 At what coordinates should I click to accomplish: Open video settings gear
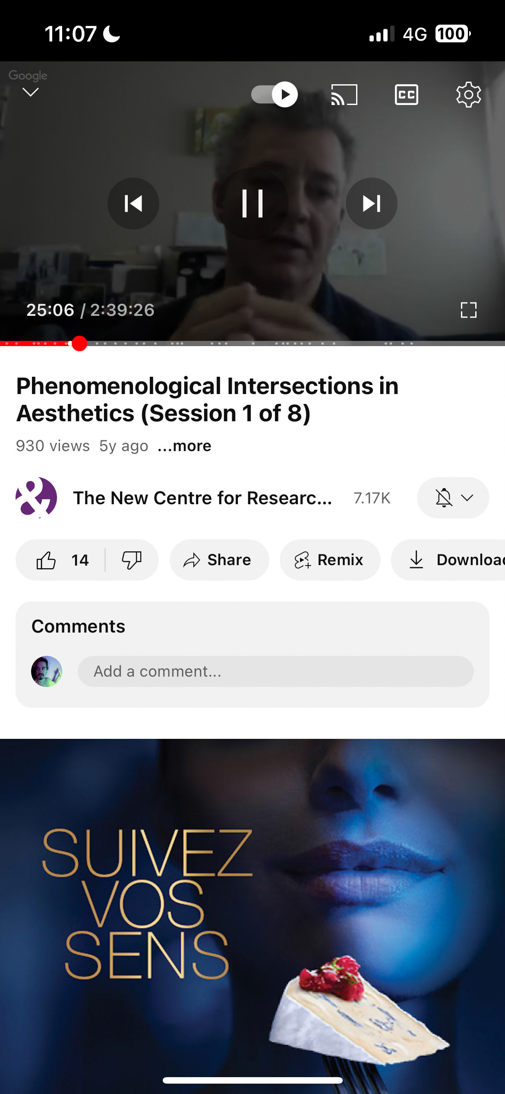pyautogui.click(x=468, y=95)
